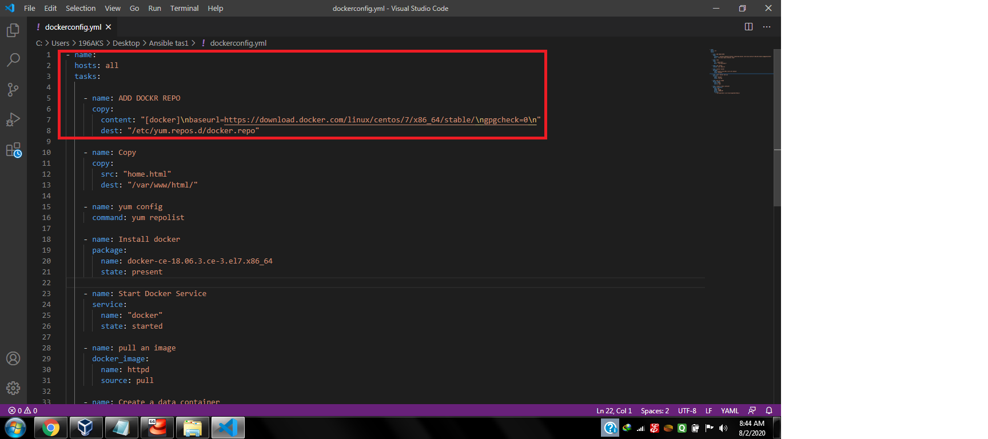The height and width of the screenshot is (439, 988).
Task: Change end of line sequence via LF
Action: [x=708, y=410]
